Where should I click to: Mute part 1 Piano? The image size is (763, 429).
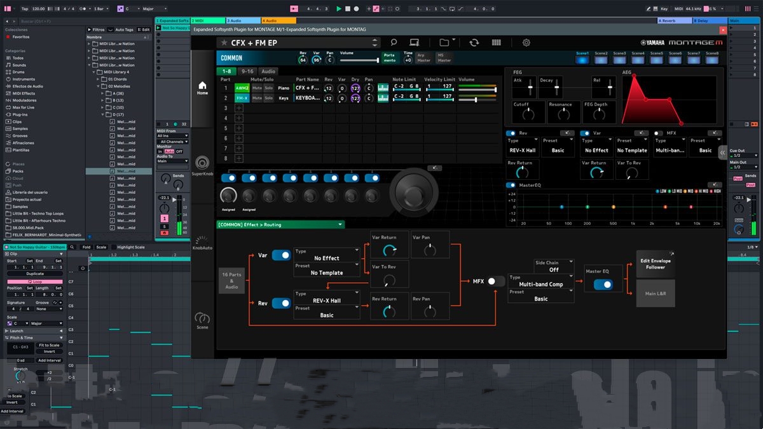[257, 88]
